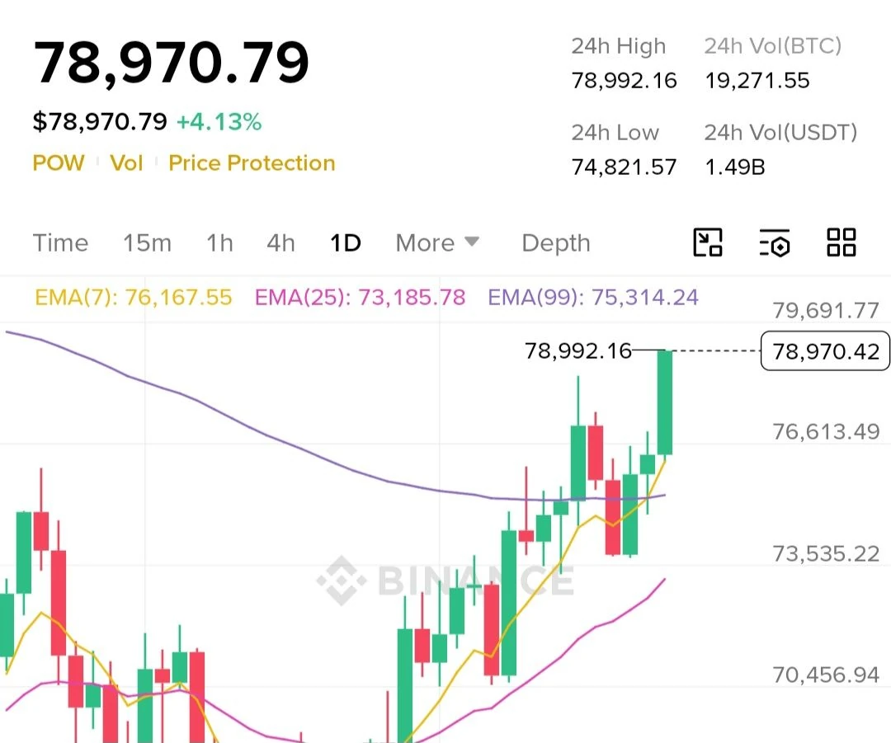Toggle the EMA(99) indicator label
The width and height of the screenshot is (891, 743).
pyautogui.click(x=592, y=297)
